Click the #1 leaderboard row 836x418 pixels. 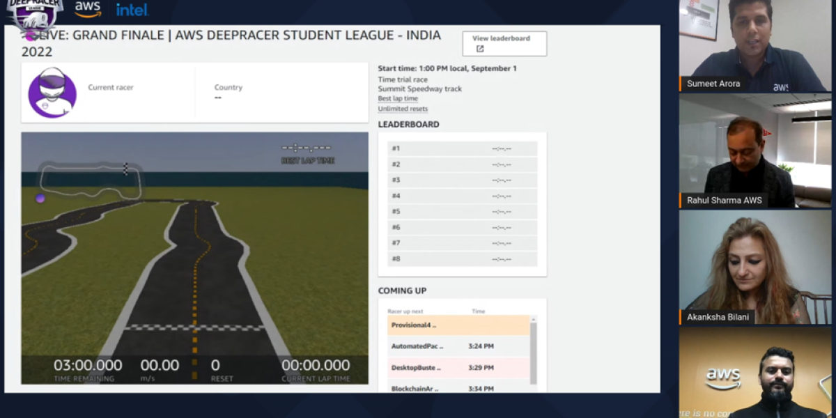click(462, 148)
